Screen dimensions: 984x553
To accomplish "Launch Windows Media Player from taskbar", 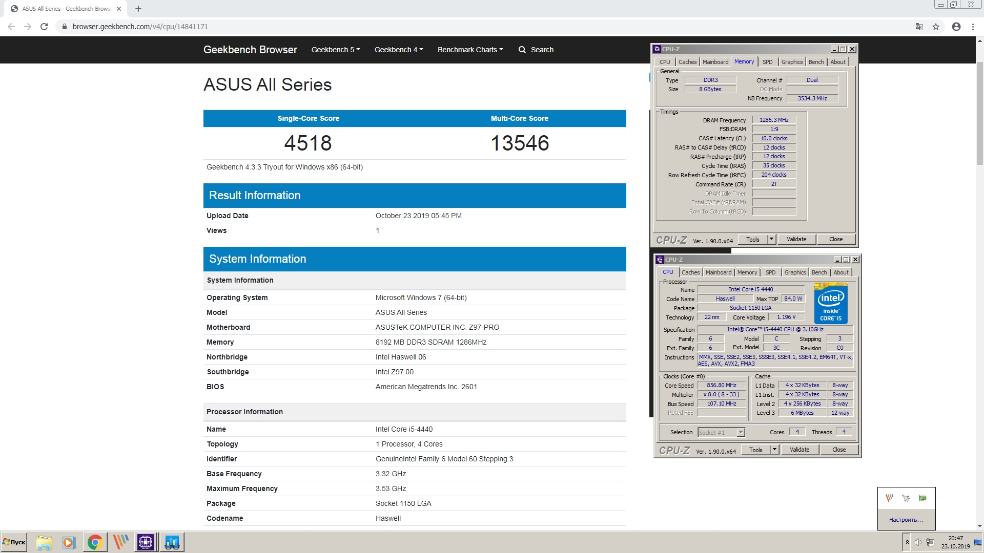I will coord(69,542).
